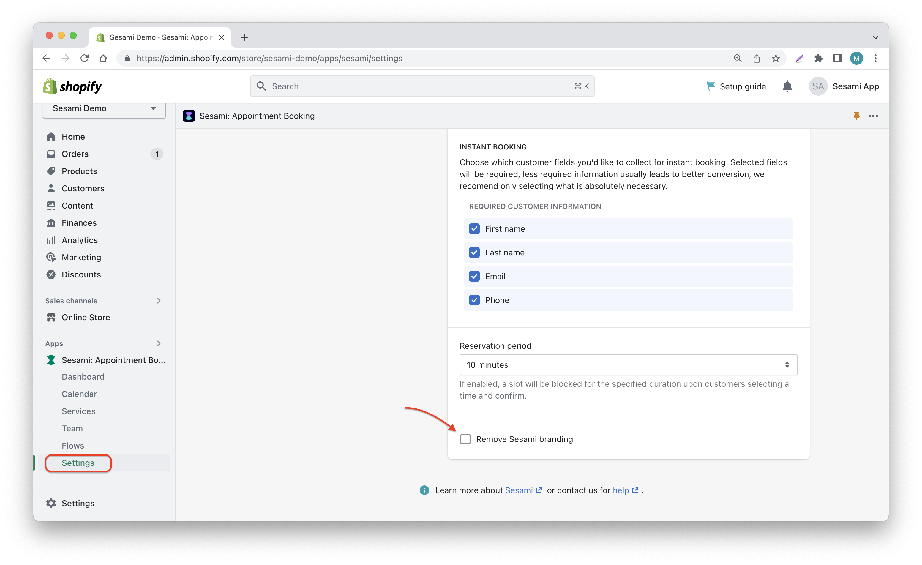Screen dimensions: 922x565
Task: Click the Shopify logo
Action: pyautogui.click(x=72, y=86)
